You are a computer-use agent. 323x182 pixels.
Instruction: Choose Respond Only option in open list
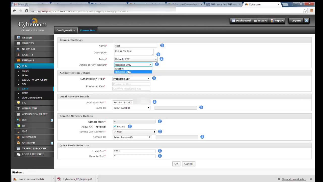pyautogui.click(x=133, y=72)
